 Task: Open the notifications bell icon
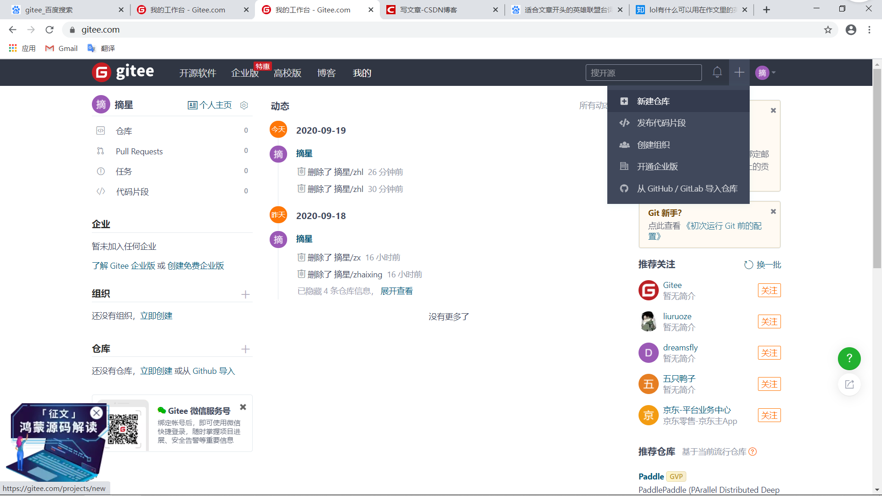(x=717, y=72)
